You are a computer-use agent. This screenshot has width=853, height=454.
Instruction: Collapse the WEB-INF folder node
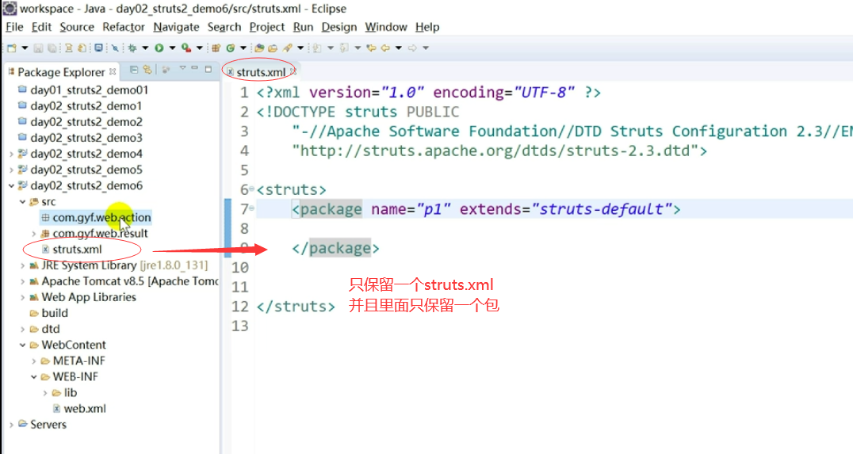(x=34, y=377)
